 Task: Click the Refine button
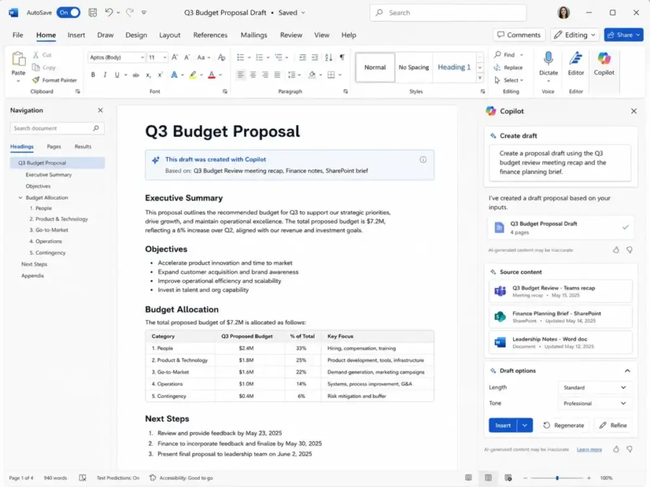click(x=613, y=425)
